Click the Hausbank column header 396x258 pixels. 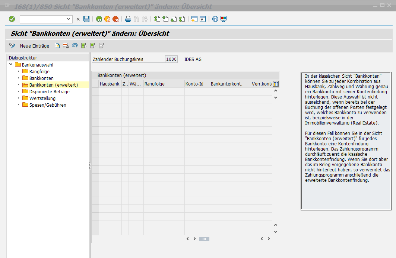tap(110, 84)
